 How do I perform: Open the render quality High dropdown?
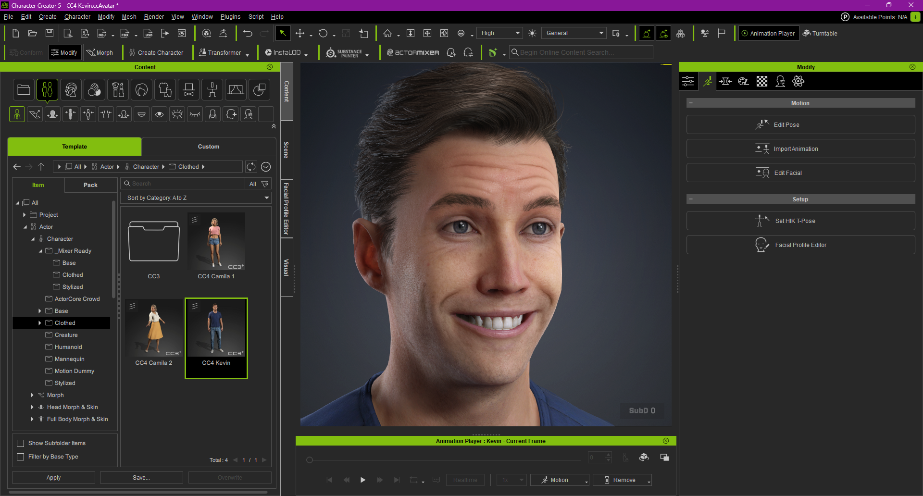click(499, 33)
